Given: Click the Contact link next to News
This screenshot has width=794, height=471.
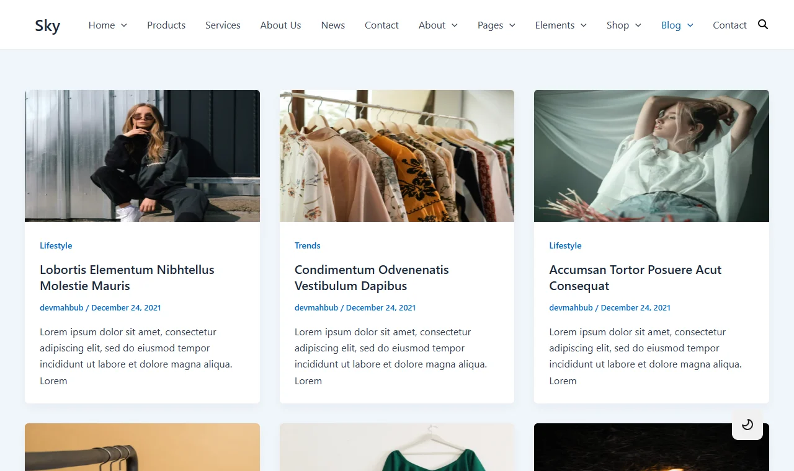Looking at the screenshot, I should tap(381, 25).
